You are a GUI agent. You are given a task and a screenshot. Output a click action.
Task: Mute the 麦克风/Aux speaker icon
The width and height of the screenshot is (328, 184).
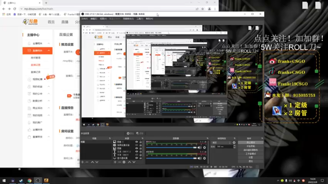tap(200, 148)
